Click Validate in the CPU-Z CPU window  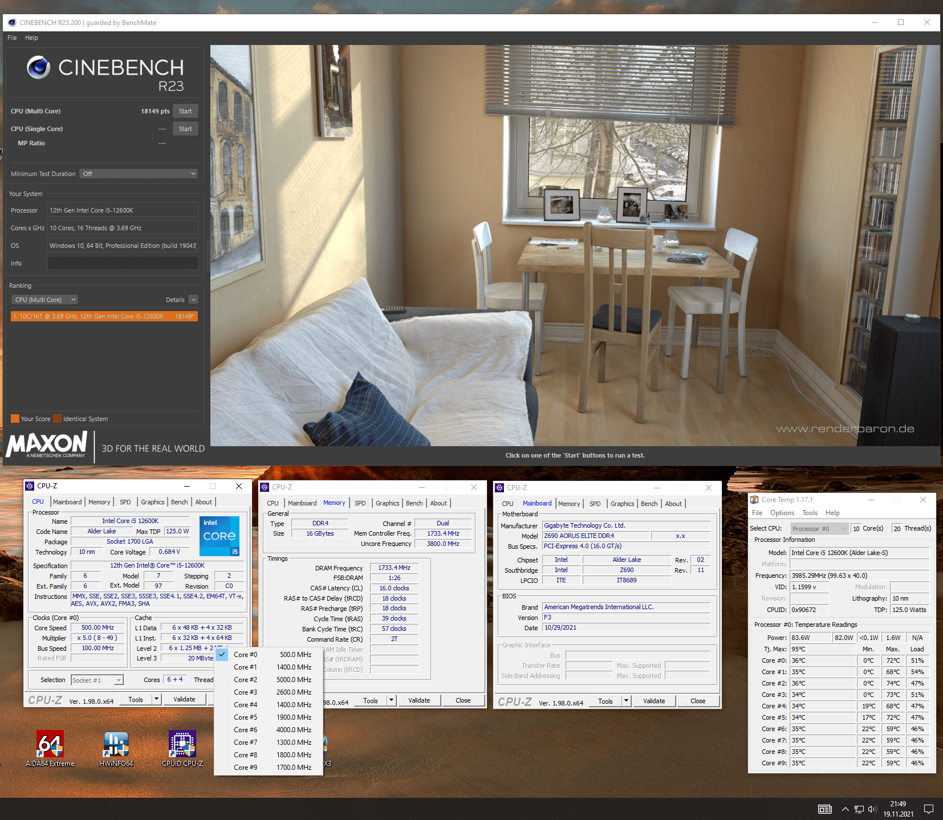coord(184,699)
